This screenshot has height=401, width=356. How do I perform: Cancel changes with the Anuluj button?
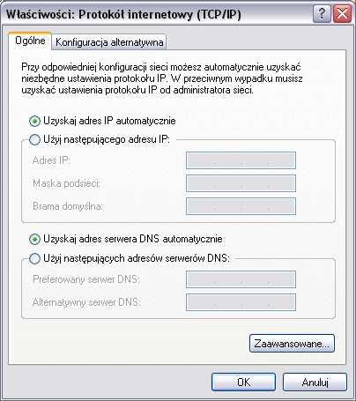(x=315, y=382)
